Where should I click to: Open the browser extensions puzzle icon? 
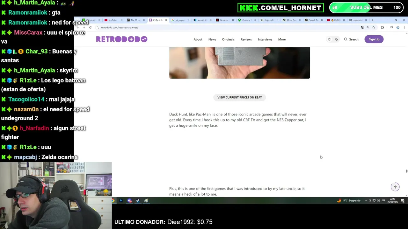click(x=382, y=28)
